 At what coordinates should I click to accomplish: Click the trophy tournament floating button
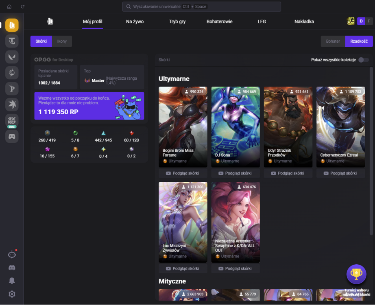356,274
